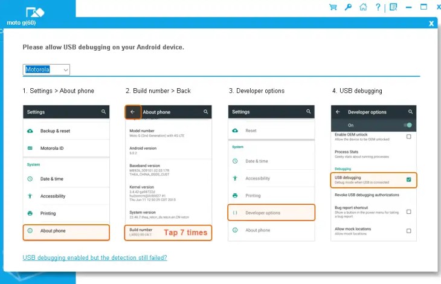Click Backup & reset cloud icon
Image resolution: width=441 pixels, height=284 pixels.
pyautogui.click(x=30, y=131)
